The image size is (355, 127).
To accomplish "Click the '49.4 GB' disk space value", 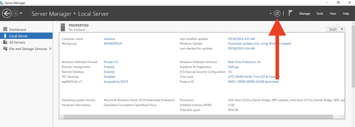I will 233,110.
